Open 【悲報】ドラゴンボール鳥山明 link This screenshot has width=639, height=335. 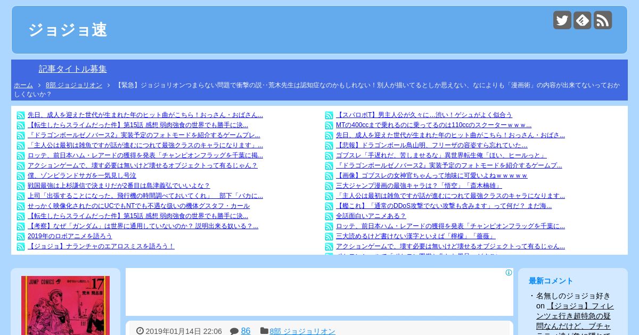coord(432,145)
